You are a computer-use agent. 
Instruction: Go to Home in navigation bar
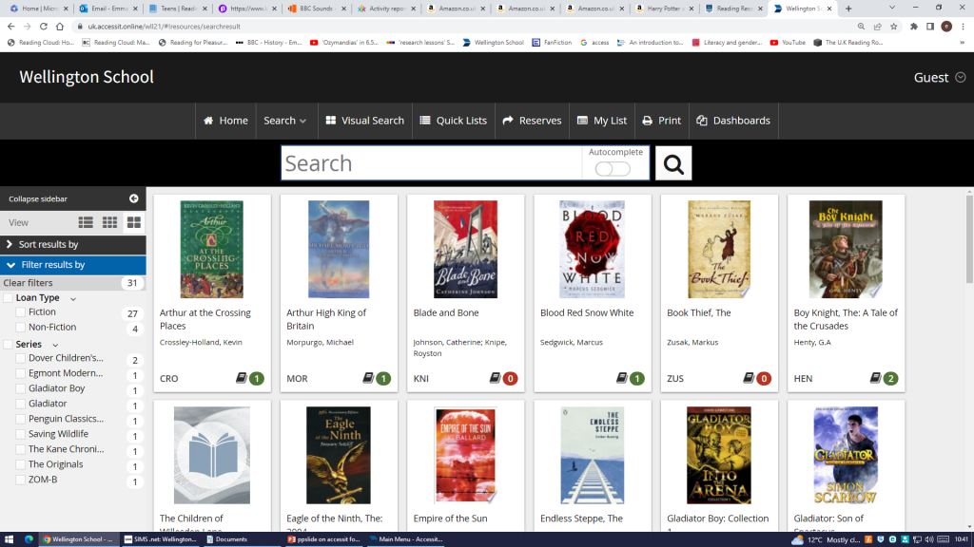(x=225, y=121)
